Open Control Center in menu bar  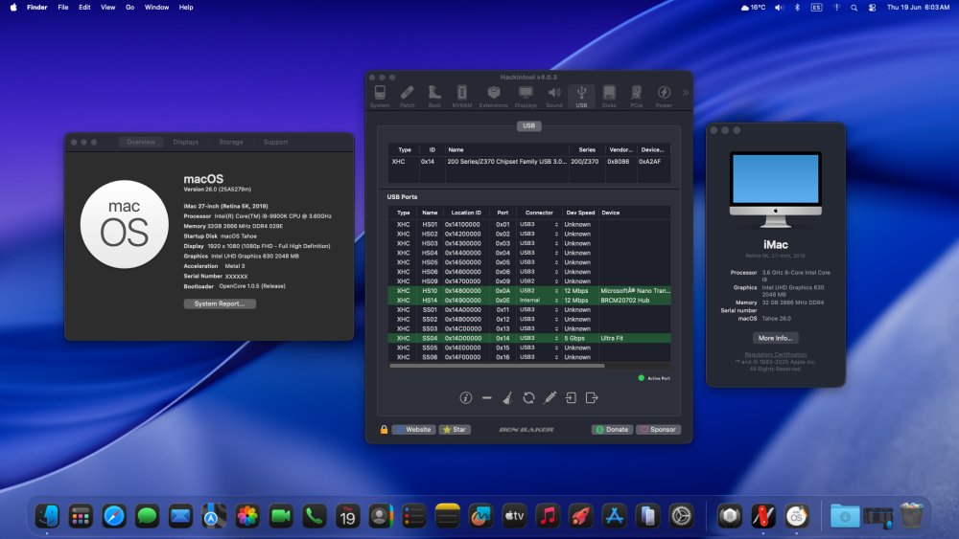tap(872, 8)
